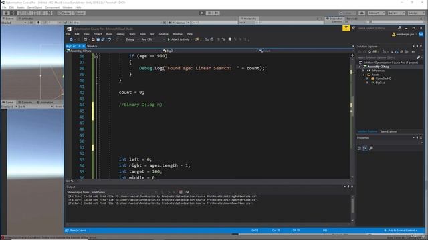Collapse the Assembly-CSharp project node
Image resolution: width=428 pixels, height=240 pixels.
point(360,67)
